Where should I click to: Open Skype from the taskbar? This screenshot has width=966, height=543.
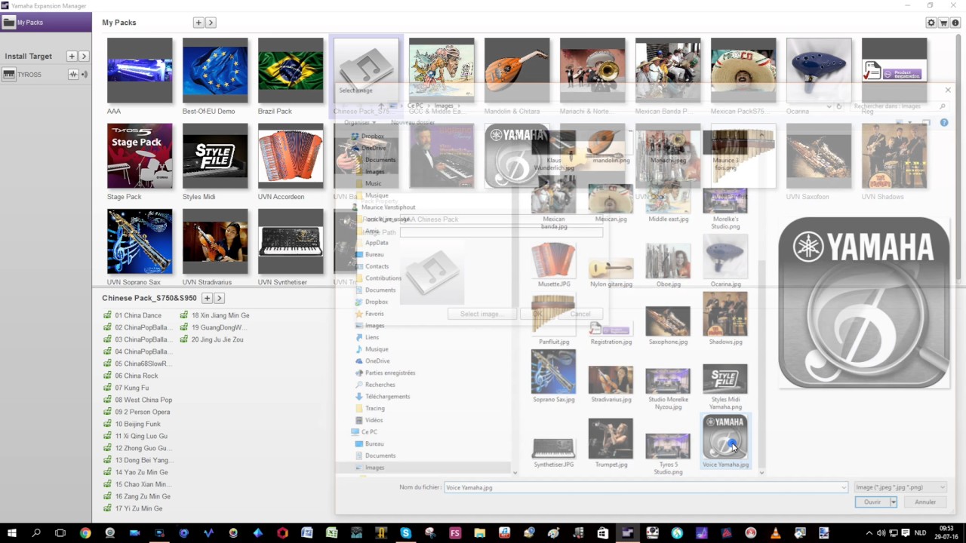coord(405,533)
